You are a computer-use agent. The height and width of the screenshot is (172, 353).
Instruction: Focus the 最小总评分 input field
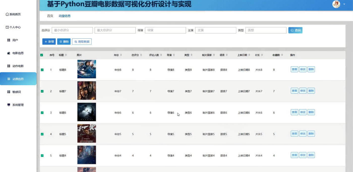pyautogui.click(x=72, y=30)
